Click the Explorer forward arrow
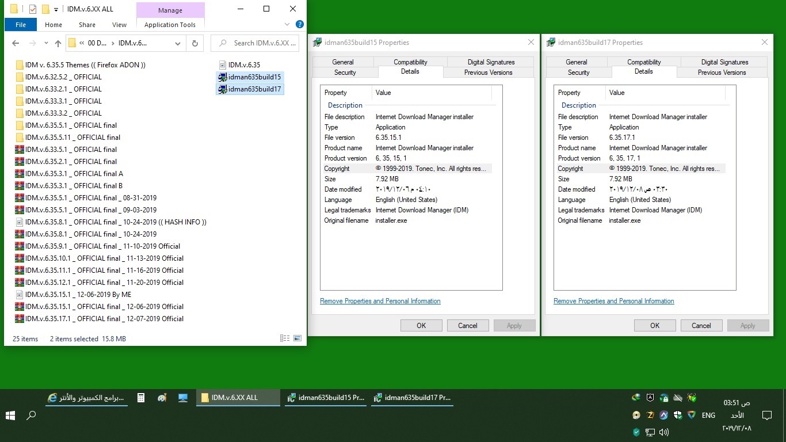 (33, 43)
